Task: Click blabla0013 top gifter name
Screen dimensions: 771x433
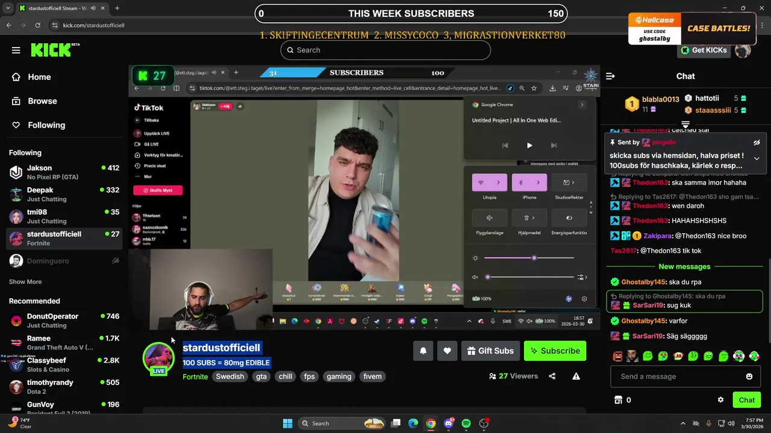Action: click(660, 99)
